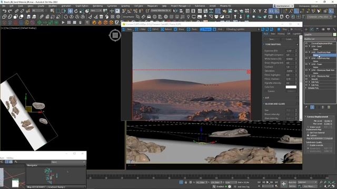Click the Undo arrow icon
The width and height of the screenshot is (337, 189).
(x=4, y=11)
